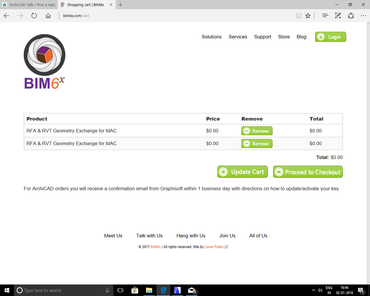This screenshot has width=370, height=296.
Task: Open Task View from taskbar
Action: (x=120, y=290)
